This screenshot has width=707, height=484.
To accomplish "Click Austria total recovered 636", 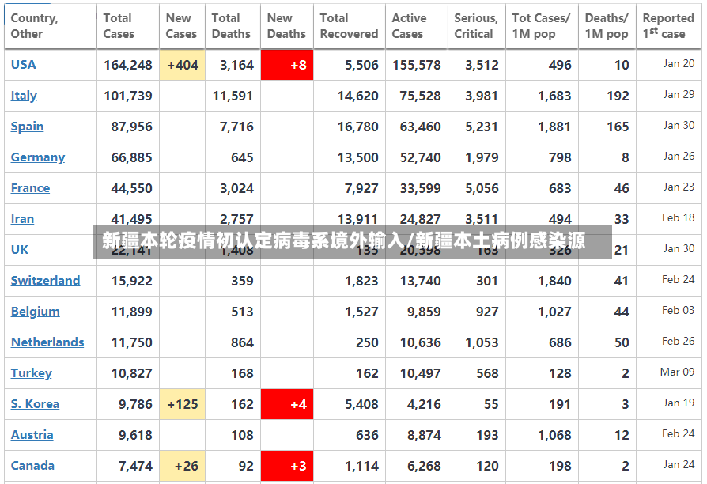I will 367,435.
